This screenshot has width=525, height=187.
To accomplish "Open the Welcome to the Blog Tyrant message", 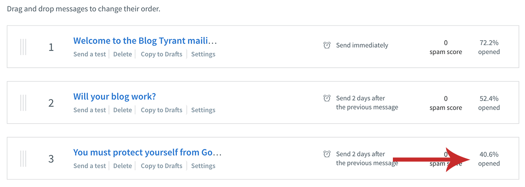I will point(145,41).
